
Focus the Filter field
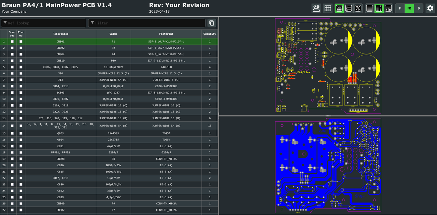pyautogui.click(x=147, y=23)
